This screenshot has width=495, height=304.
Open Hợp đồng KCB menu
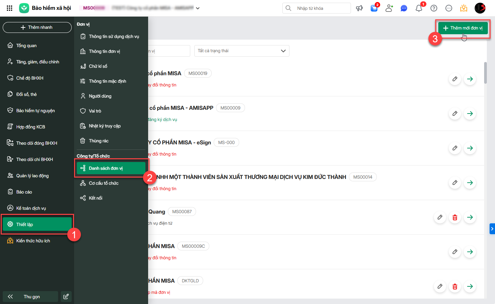click(x=37, y=127)
